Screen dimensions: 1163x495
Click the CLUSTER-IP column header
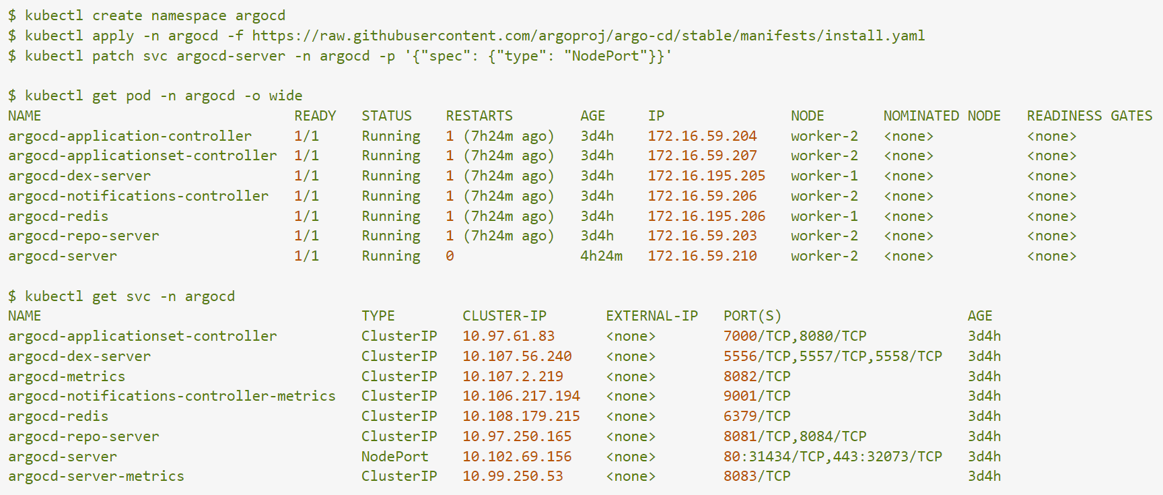(x=504, y=316)
